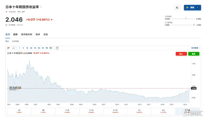Click the clock icon by real-time data
205x118 pixels.
click(x=6, y=25)
